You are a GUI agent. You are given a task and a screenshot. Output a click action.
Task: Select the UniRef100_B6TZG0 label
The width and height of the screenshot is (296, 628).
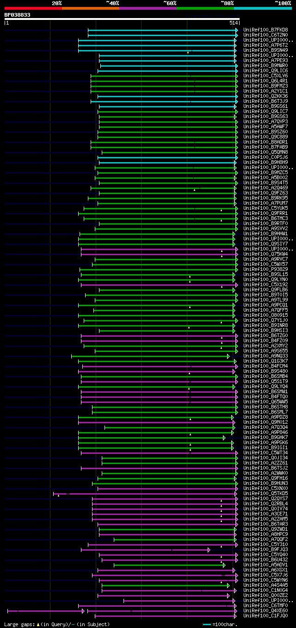(265, 335)
